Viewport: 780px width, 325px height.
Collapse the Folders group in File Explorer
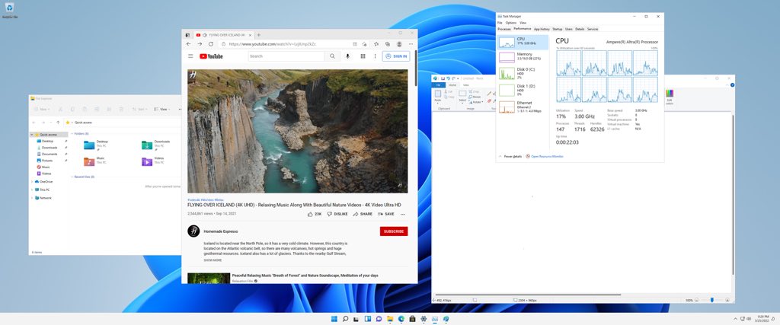pos(71,134)
